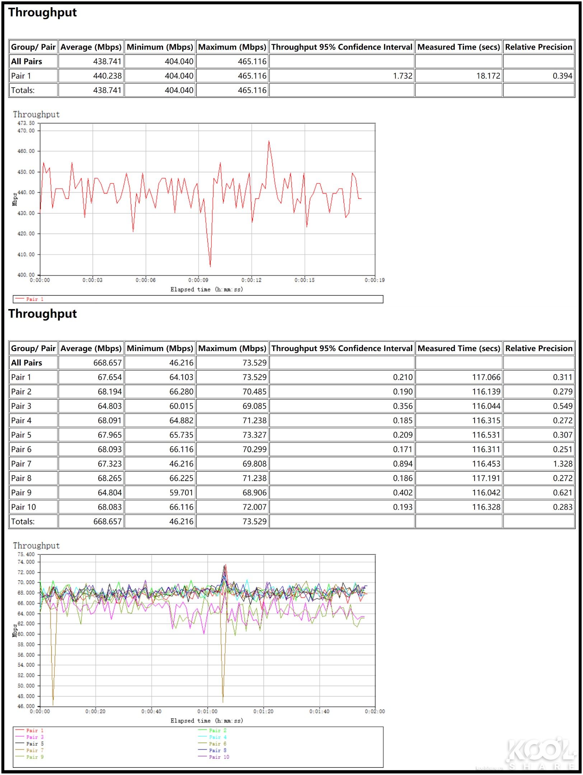Select the 67.323 average cell
The width and height of the screenshot is (583, 775).
point(91,464)
